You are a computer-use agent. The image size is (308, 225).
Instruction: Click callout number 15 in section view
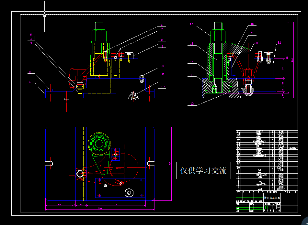192,62
